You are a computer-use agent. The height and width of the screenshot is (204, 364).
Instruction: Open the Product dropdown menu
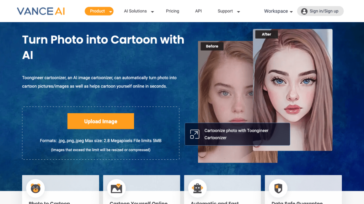(x=99, y=11)
